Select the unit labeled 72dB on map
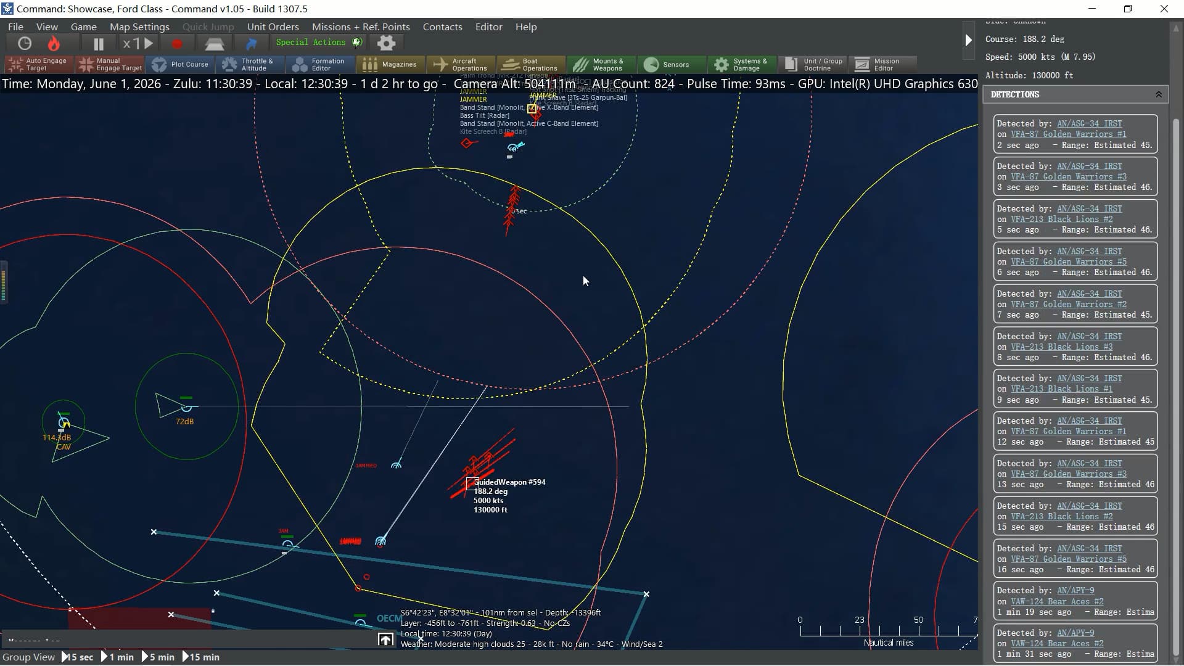The image size is (1184, 666). [186, 406]
